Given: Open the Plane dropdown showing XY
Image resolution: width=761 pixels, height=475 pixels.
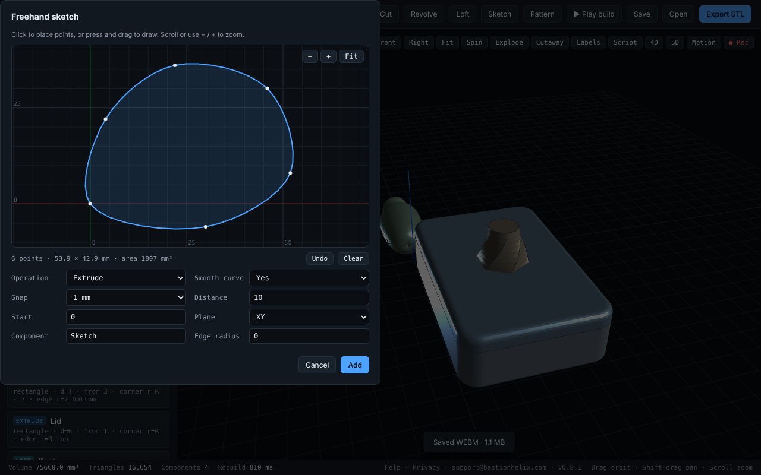Looking at the screenshot, I should tap(309, 317).
